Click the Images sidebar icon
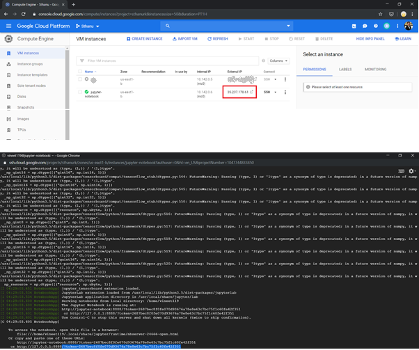This screenshot has width=419, height=350. click(8, 119)
